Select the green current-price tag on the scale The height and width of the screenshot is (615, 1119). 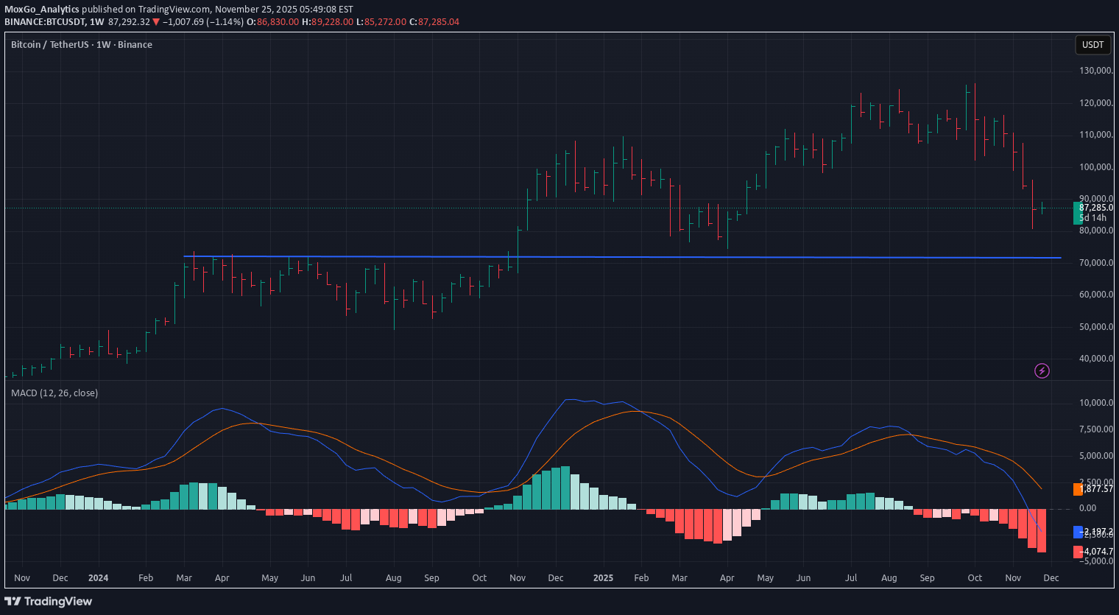pos(1092,208)
